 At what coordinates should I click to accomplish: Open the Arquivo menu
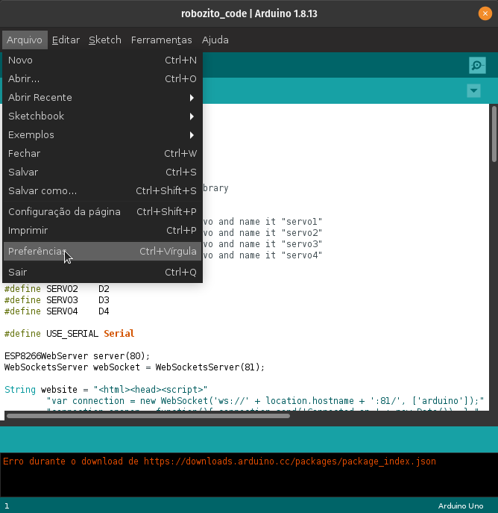[x=25, y=40]
